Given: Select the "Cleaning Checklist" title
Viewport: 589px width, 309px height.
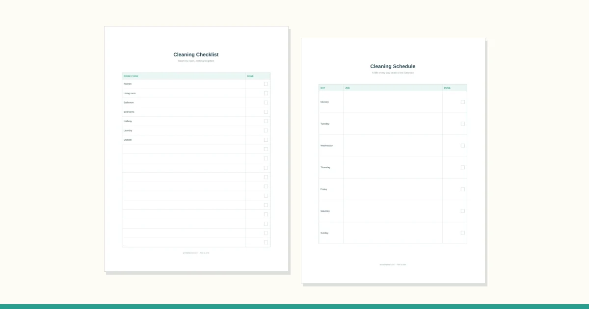Looking at the screenshot, I should coord(196,54).
